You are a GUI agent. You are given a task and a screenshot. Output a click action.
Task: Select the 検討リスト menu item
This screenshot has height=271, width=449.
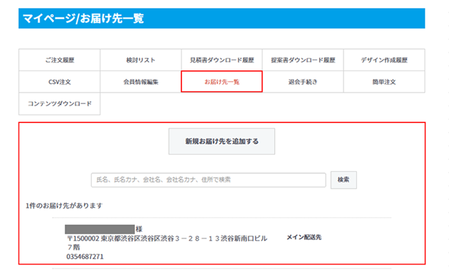tap(141, 60)
